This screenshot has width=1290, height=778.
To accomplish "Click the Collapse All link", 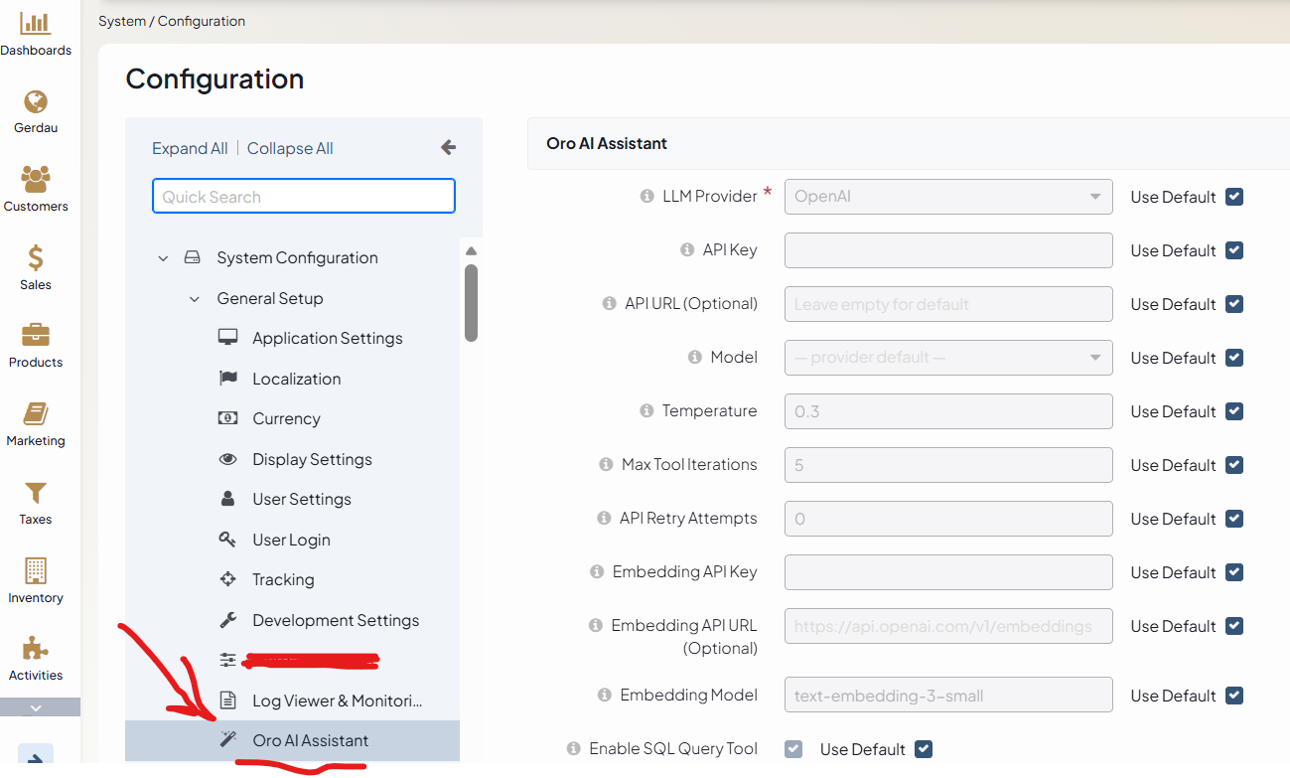I will pos(290,148).
